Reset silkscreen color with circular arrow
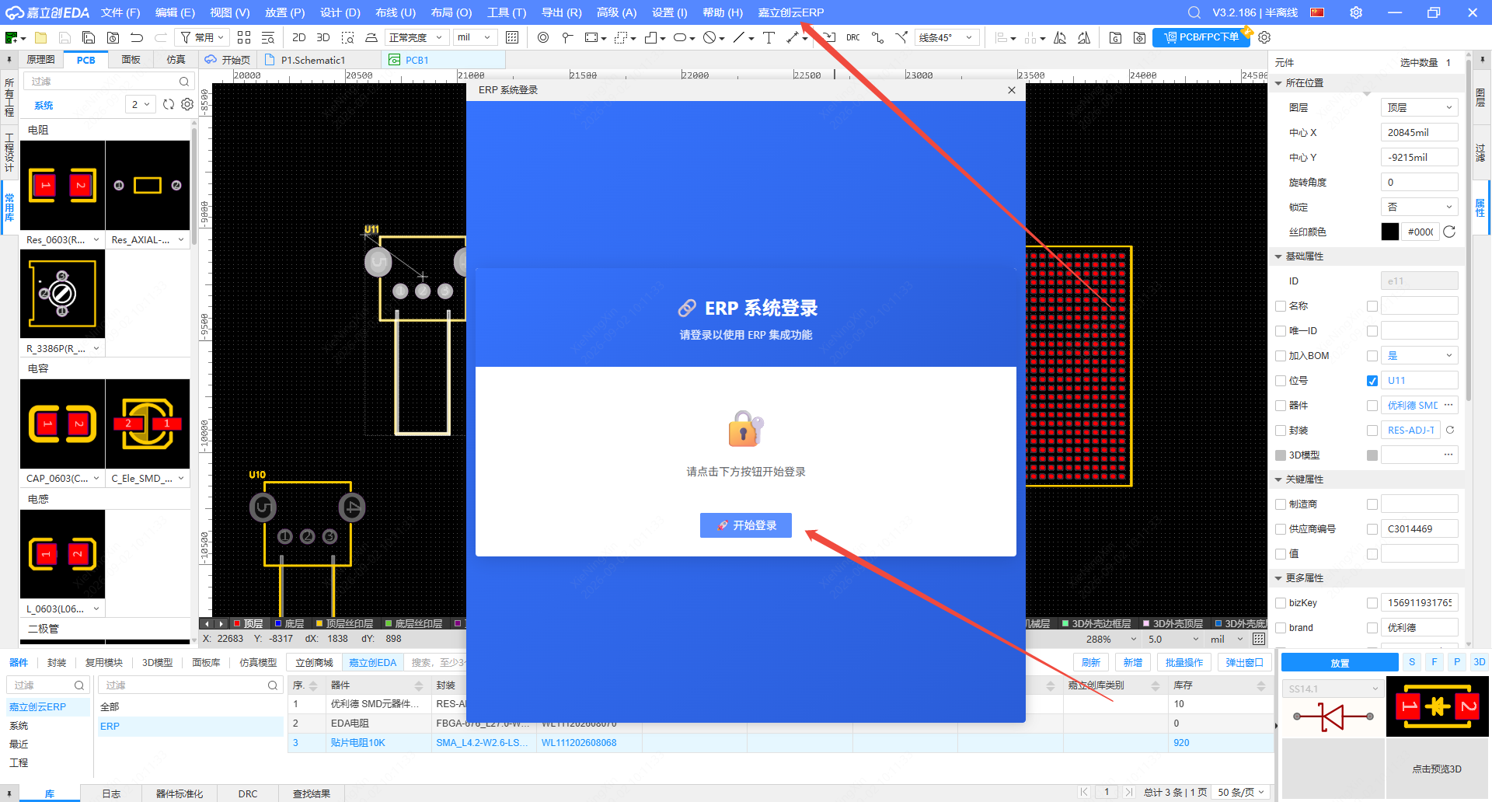The image size is (1492, 802). coord(1449,232)
